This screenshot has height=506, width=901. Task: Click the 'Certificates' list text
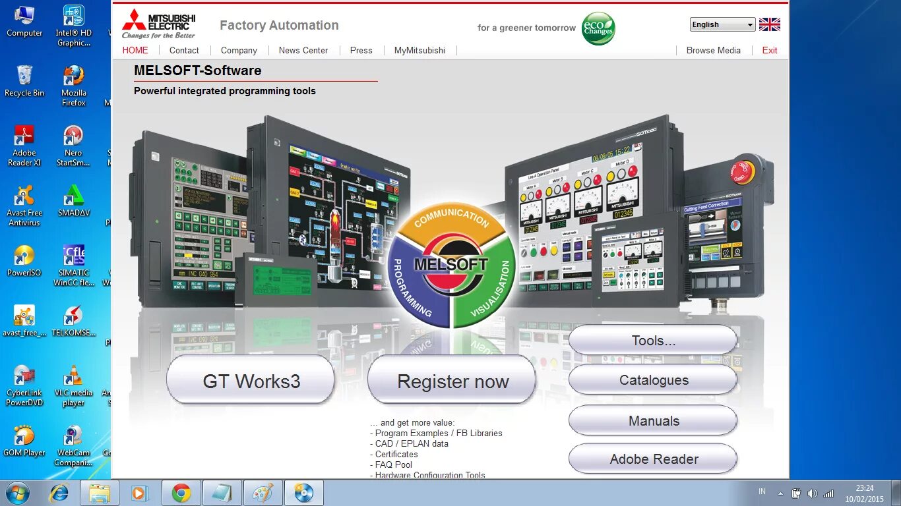[396, 455]
